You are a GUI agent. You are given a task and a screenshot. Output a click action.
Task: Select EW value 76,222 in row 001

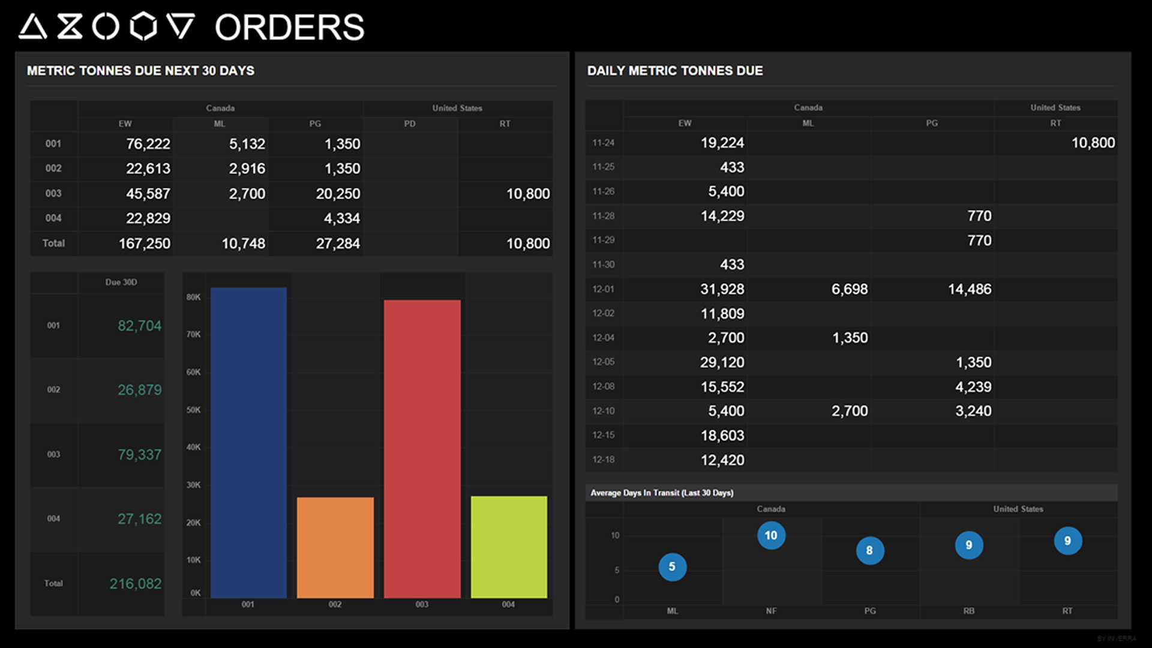tap(148, 144)
